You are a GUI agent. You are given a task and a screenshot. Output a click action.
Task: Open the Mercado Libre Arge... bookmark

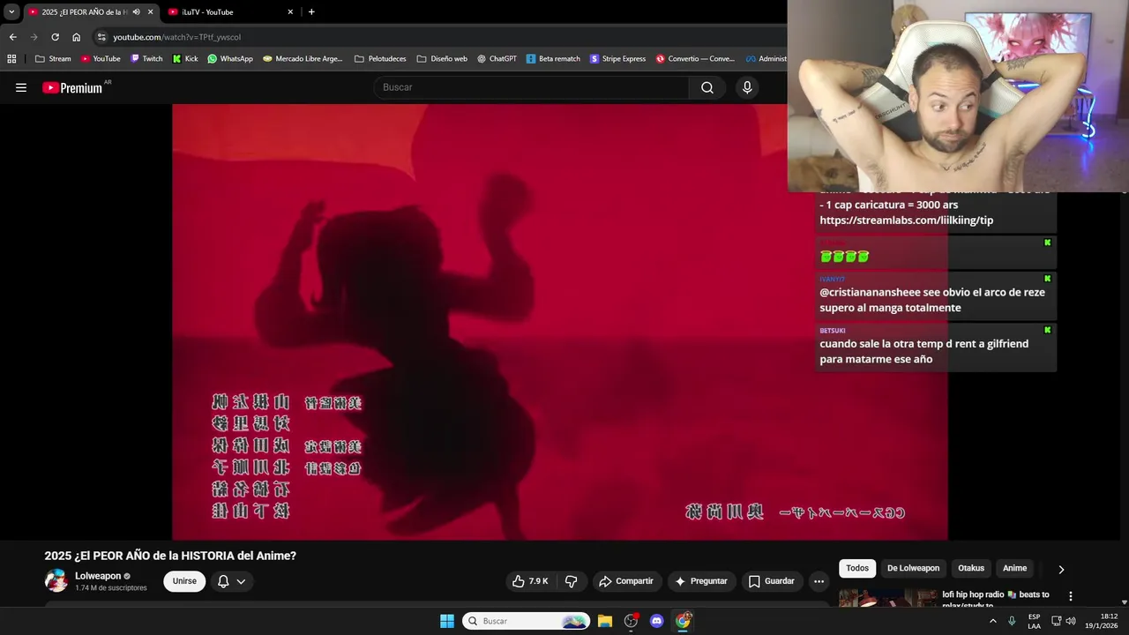point(303,59)
